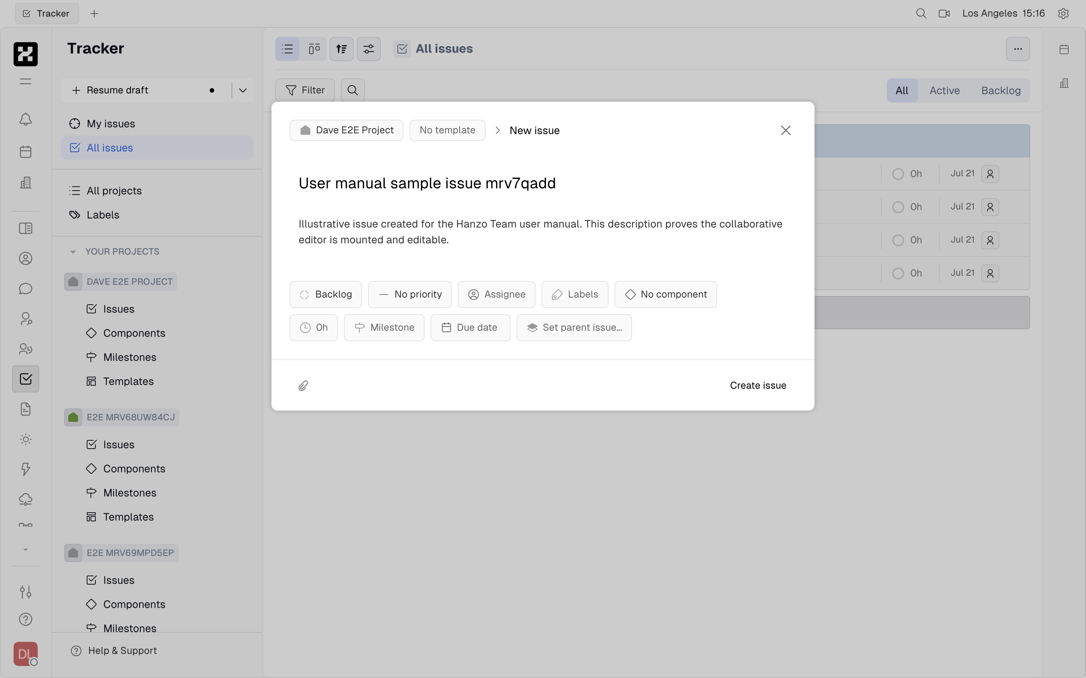Open the Filter button
Screen dimensions: 1086x678
[305, 90]
